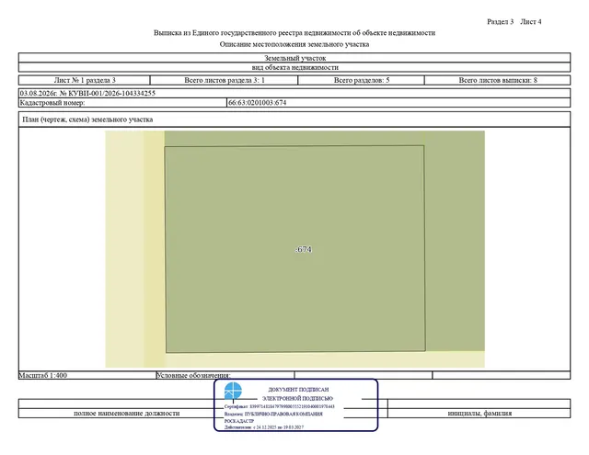Click the blue Roskadastr logo in the stamp
This screenshot has width=589, height=455.
click(233, 391)
